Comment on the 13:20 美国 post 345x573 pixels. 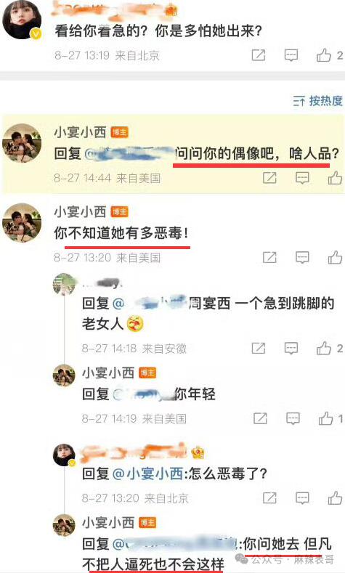302,257
